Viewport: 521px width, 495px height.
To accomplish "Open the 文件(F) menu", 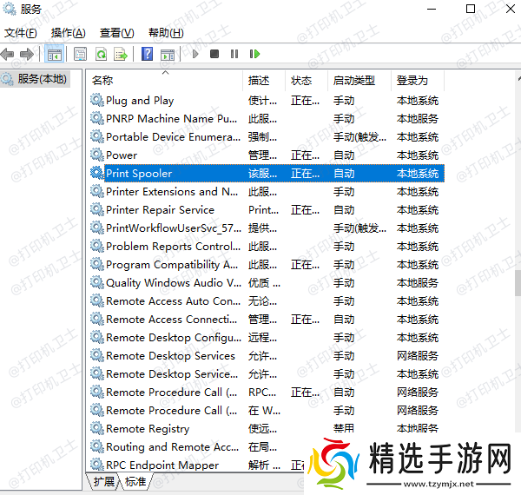I will coord(21,33).
